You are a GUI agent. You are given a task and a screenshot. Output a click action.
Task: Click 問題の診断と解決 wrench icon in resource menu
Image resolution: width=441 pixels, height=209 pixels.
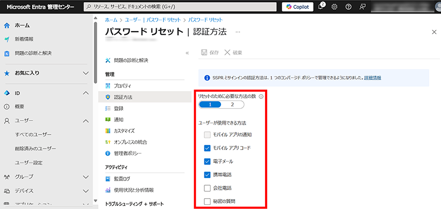click(x=108, y=61)
